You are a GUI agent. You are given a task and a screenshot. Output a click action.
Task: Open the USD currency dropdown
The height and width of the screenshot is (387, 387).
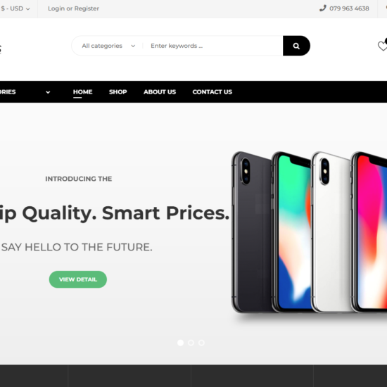coord(15,8)
